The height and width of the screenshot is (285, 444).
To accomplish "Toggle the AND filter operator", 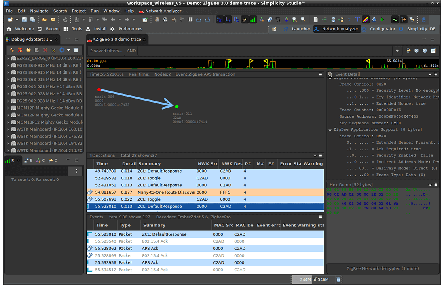I will pos(131,51).
